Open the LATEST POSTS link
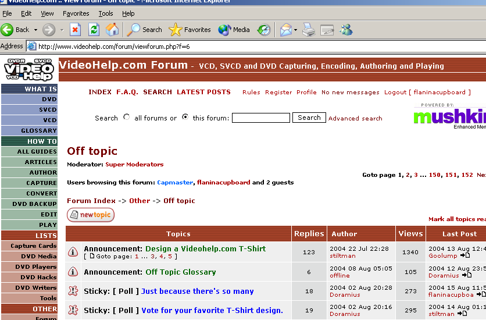Screen dimensions: 486x320 [203, 92]
